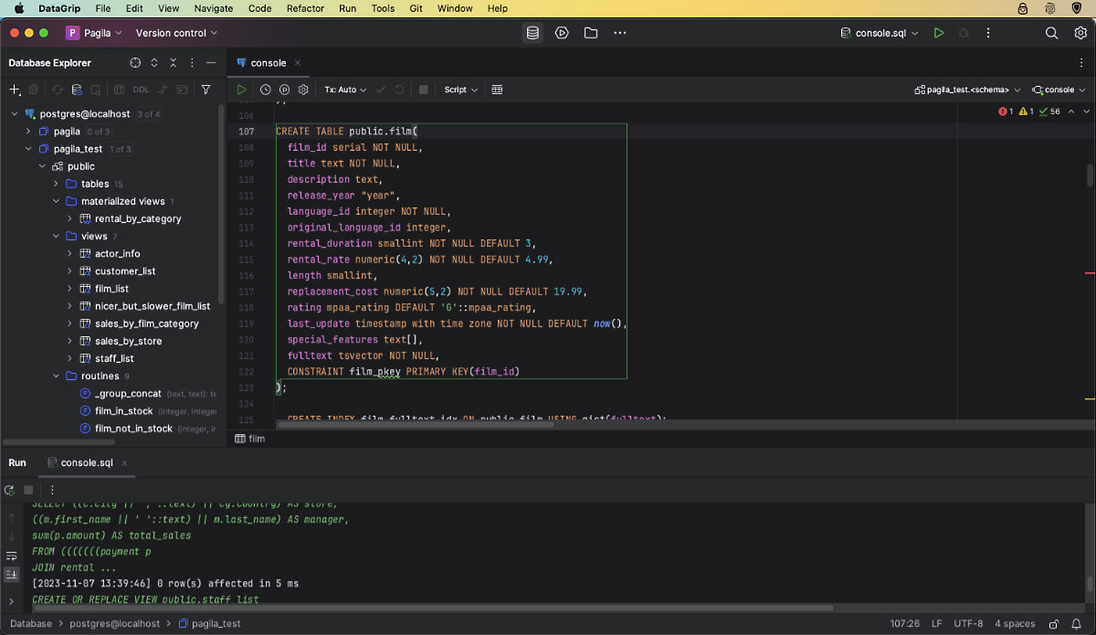Execute the statement with green play icon
Image resolution: width=1096 pixels, height=635 pixels.
(x=241, y=90)
